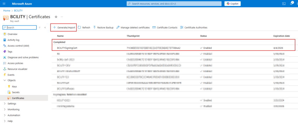Viewport: 298px width, 129px height.
Task: Focus the global search resources box
Action: click(x=174, y=3)
